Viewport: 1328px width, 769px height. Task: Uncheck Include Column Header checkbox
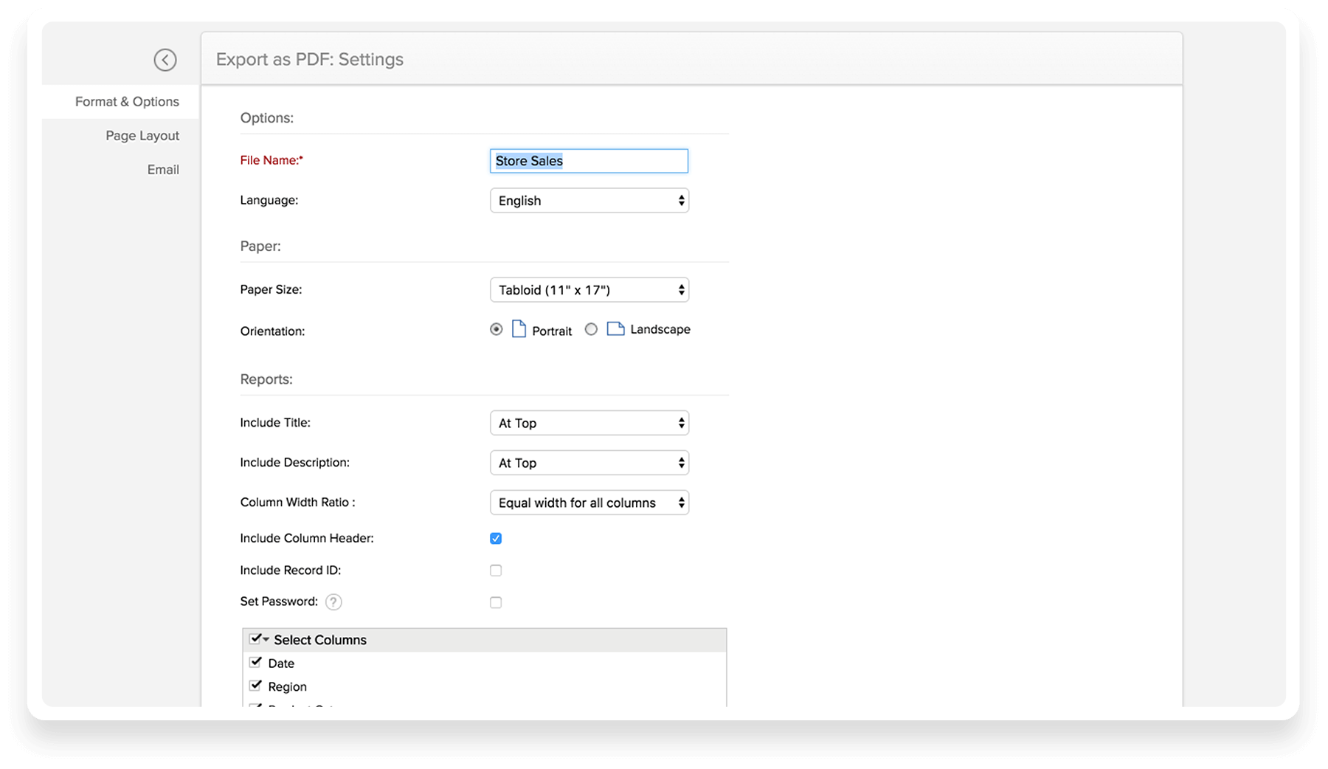click(x=496, y=539)
